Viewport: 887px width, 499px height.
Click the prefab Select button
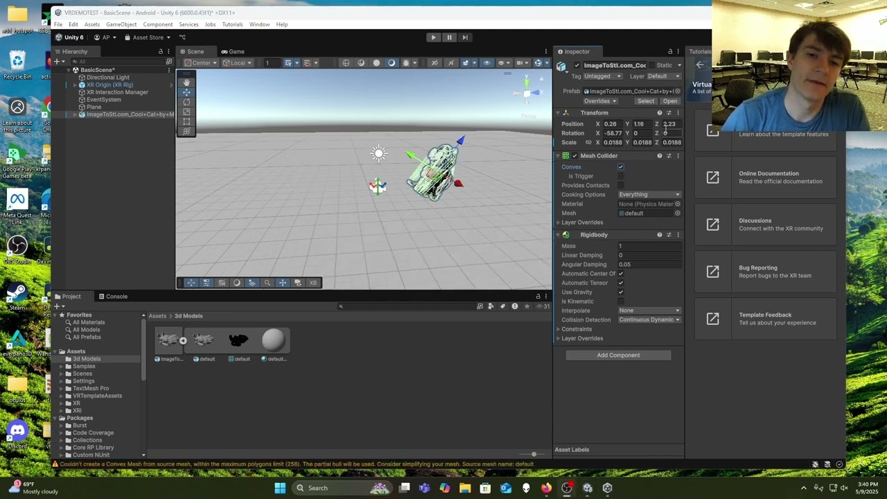pos(645,101)
